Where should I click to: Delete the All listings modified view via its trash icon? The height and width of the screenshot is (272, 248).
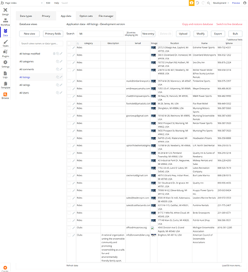[x=54, y=53]
